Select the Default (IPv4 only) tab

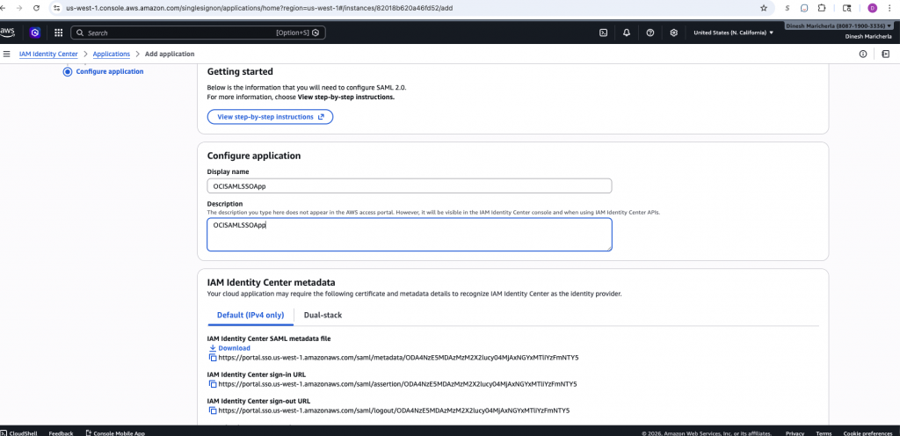(x=250, y=315)
